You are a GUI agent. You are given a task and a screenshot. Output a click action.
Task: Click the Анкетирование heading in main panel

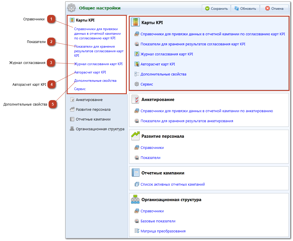click(x=158, y=100)
